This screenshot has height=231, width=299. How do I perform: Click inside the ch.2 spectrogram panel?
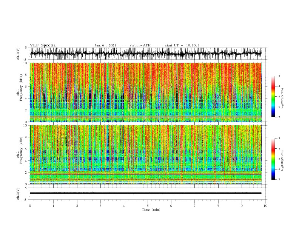tap(145, 155)
